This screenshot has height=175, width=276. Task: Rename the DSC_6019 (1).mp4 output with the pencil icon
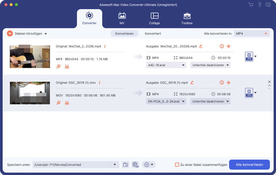pyautogui.click(x=192, y=82)
